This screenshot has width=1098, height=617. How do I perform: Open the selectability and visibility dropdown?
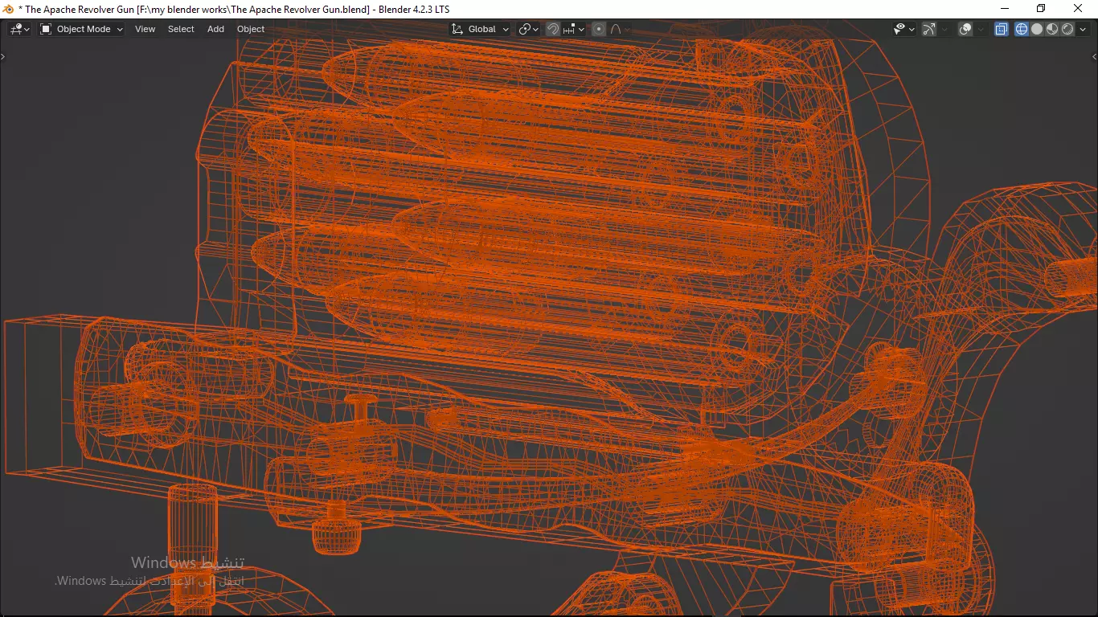tap(904, 29)
